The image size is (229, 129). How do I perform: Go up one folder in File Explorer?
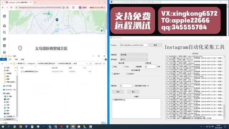click(x=11, y=64)
